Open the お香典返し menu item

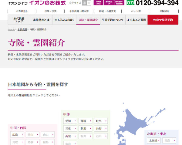tap(22, 11)
